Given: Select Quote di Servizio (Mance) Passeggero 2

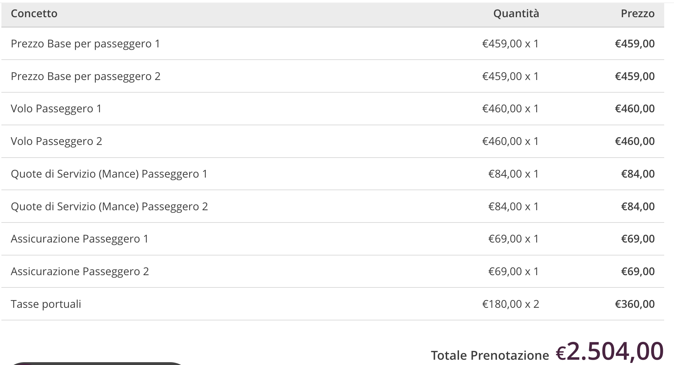Looking at the screenshot, I should 109,207.
